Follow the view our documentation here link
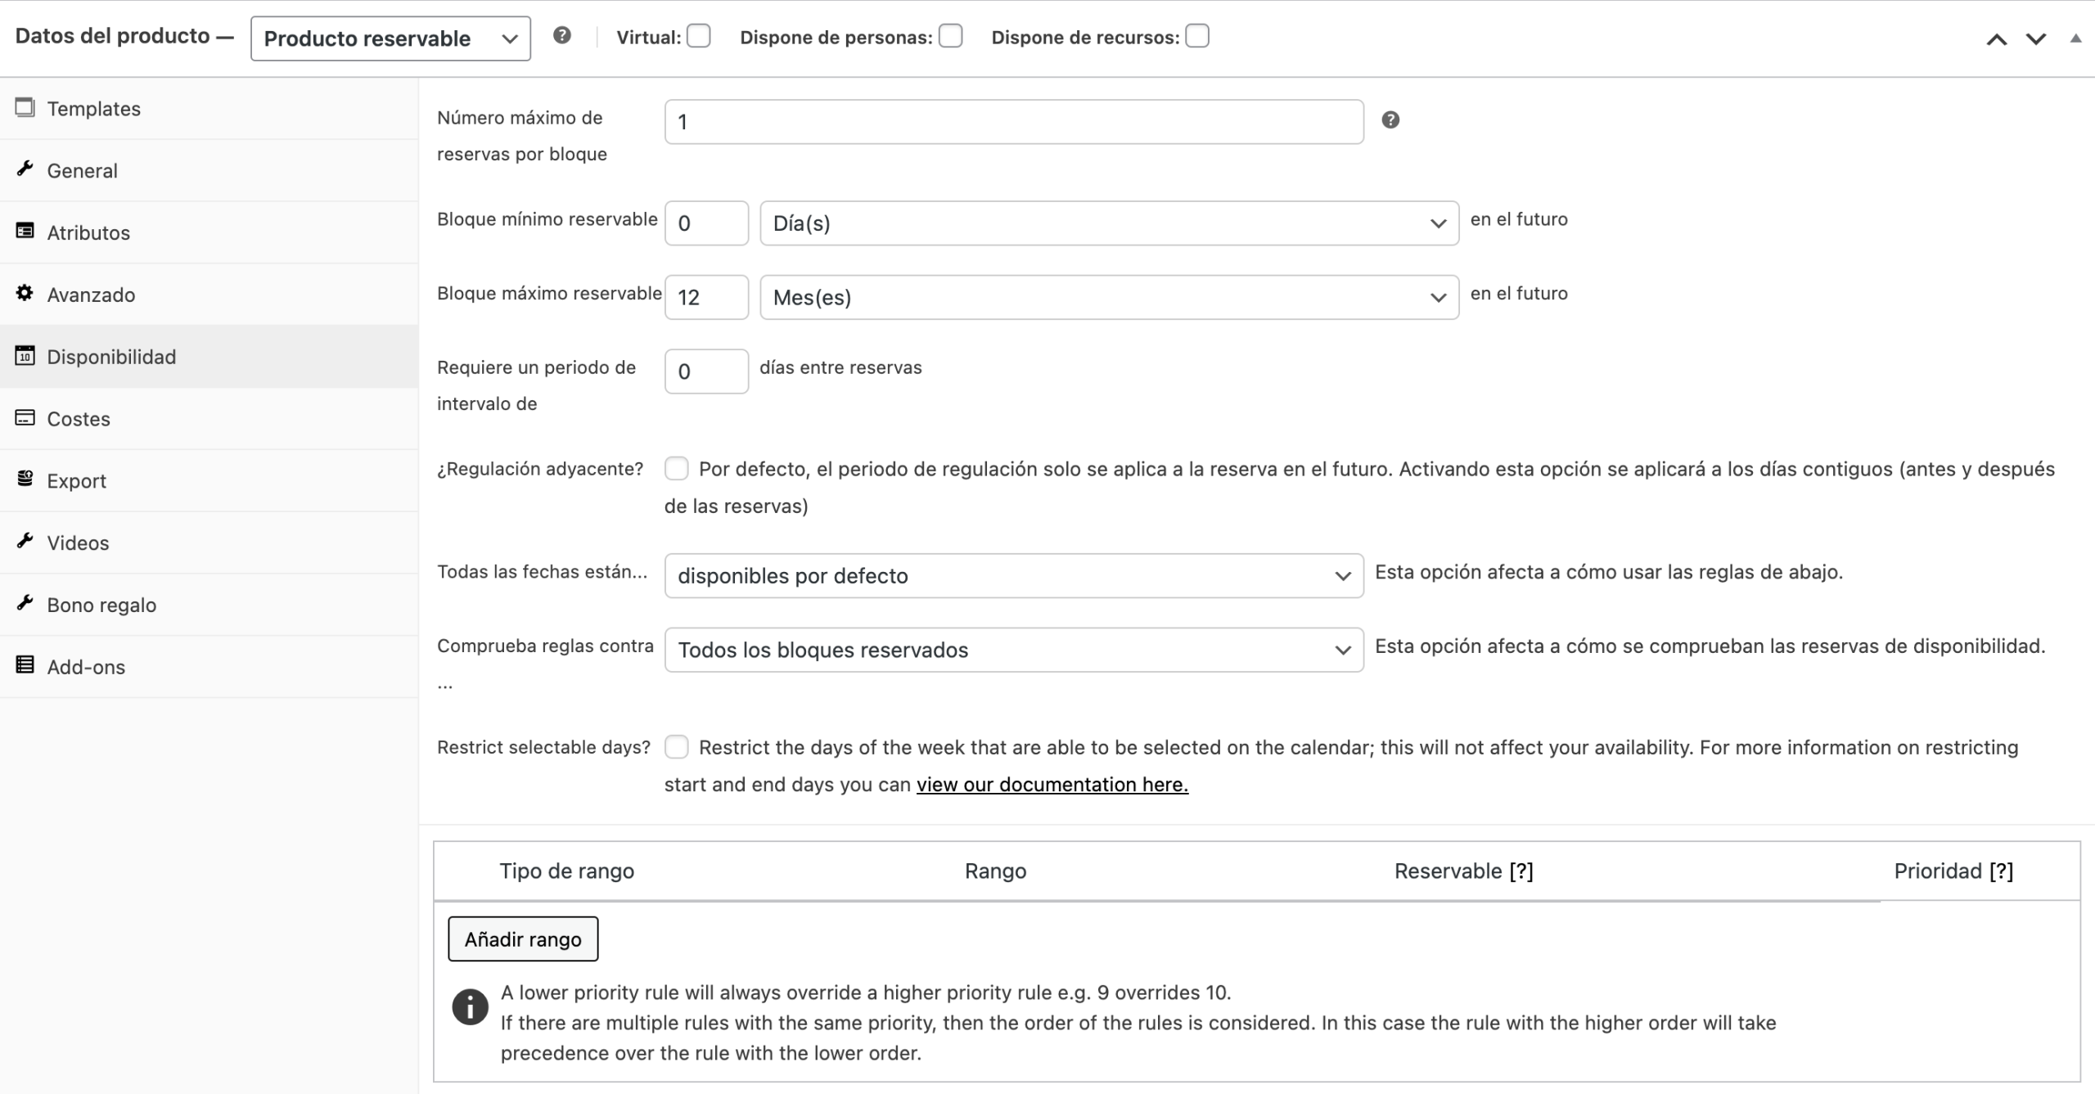2095x1094 pixels. [x=1052, y=785]
